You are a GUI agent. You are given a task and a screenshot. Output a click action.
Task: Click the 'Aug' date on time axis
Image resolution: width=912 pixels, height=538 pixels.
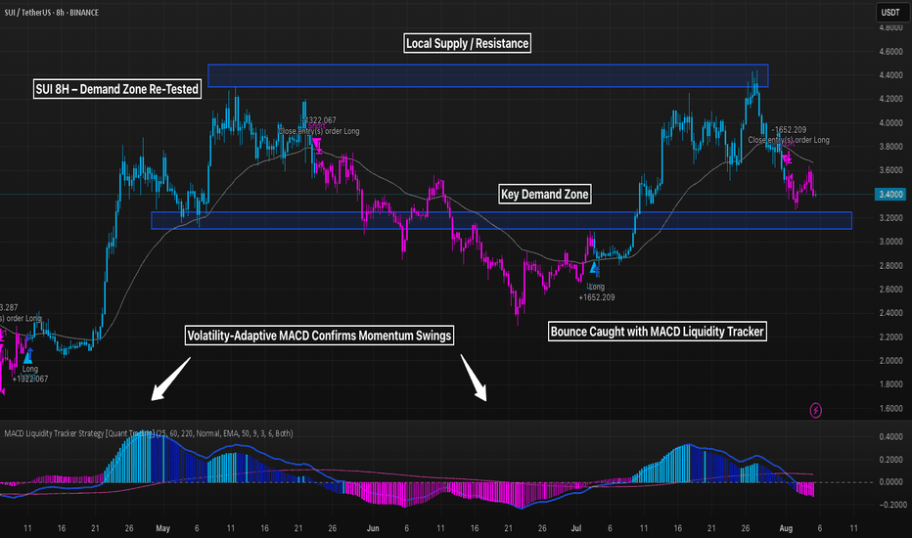(786, 528)
